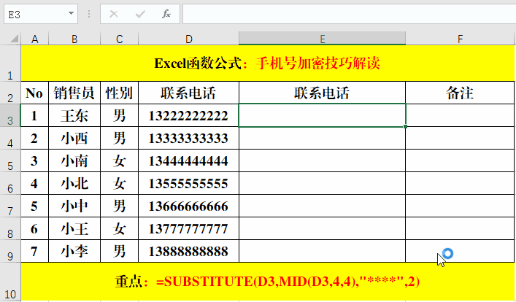Select empty 备注 cell in 王东's row

click(460, 115)
